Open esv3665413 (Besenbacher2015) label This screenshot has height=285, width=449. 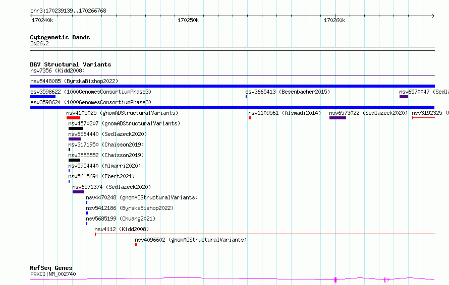pos(288,92)
